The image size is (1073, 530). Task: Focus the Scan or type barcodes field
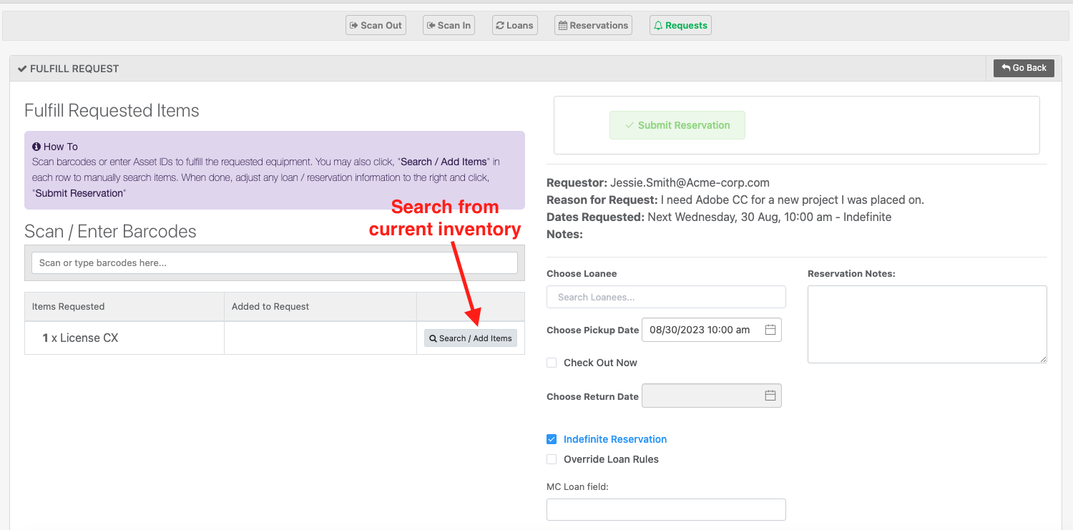[x=275, y=262]
